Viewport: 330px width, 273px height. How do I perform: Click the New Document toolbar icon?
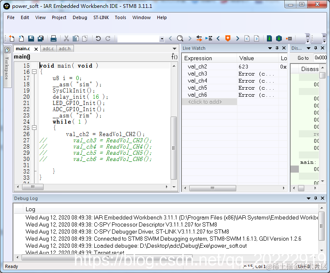(x=12, y=39)
